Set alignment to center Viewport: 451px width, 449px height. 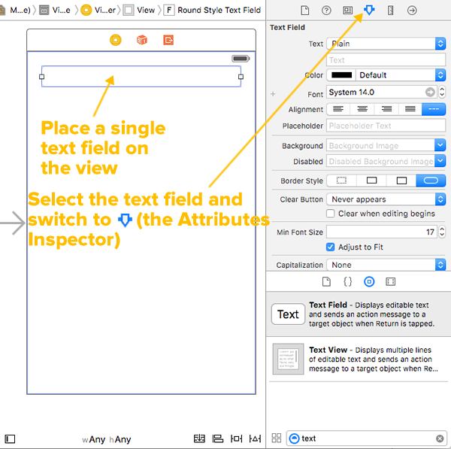(362, 109)
